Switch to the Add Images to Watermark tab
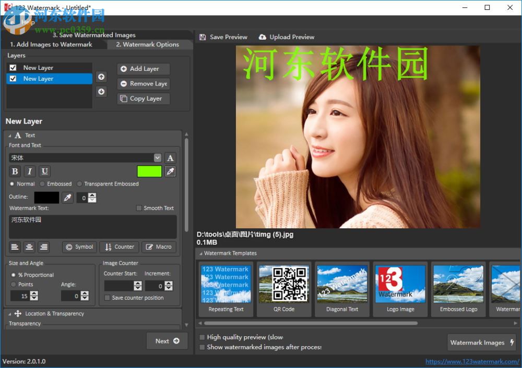This screenshot has height=368, width=522. (x=52, y=44)
